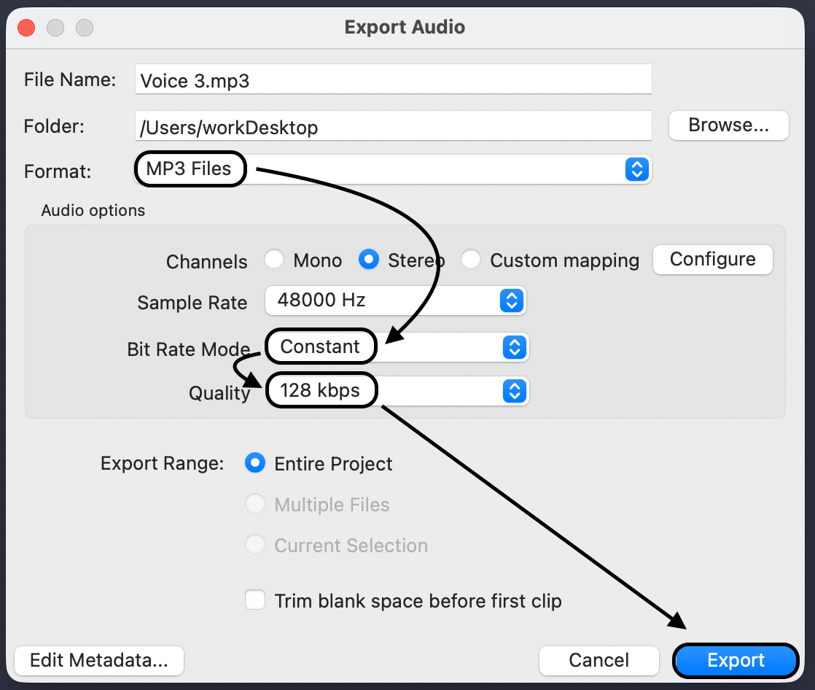Click the Folder path text field

[392, 128]
